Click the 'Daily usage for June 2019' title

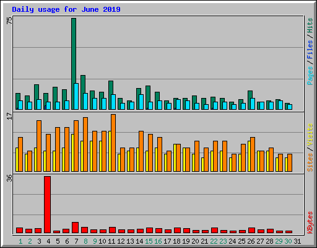[66, 9]
